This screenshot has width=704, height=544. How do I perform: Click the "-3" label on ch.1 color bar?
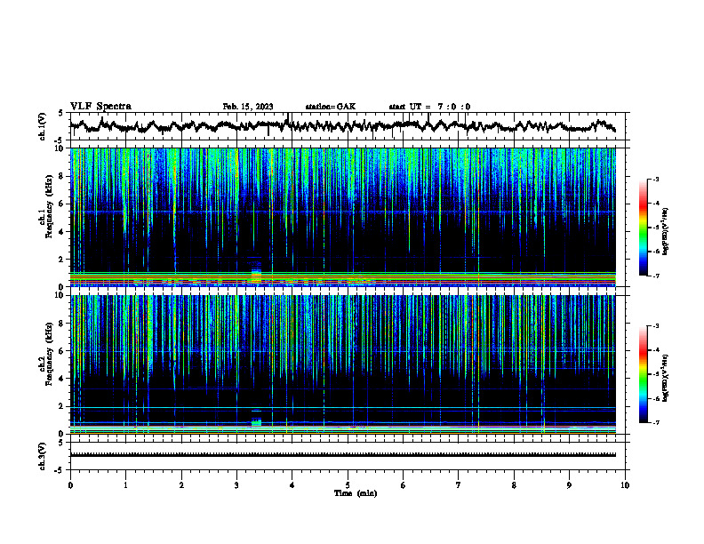point(656,180)
